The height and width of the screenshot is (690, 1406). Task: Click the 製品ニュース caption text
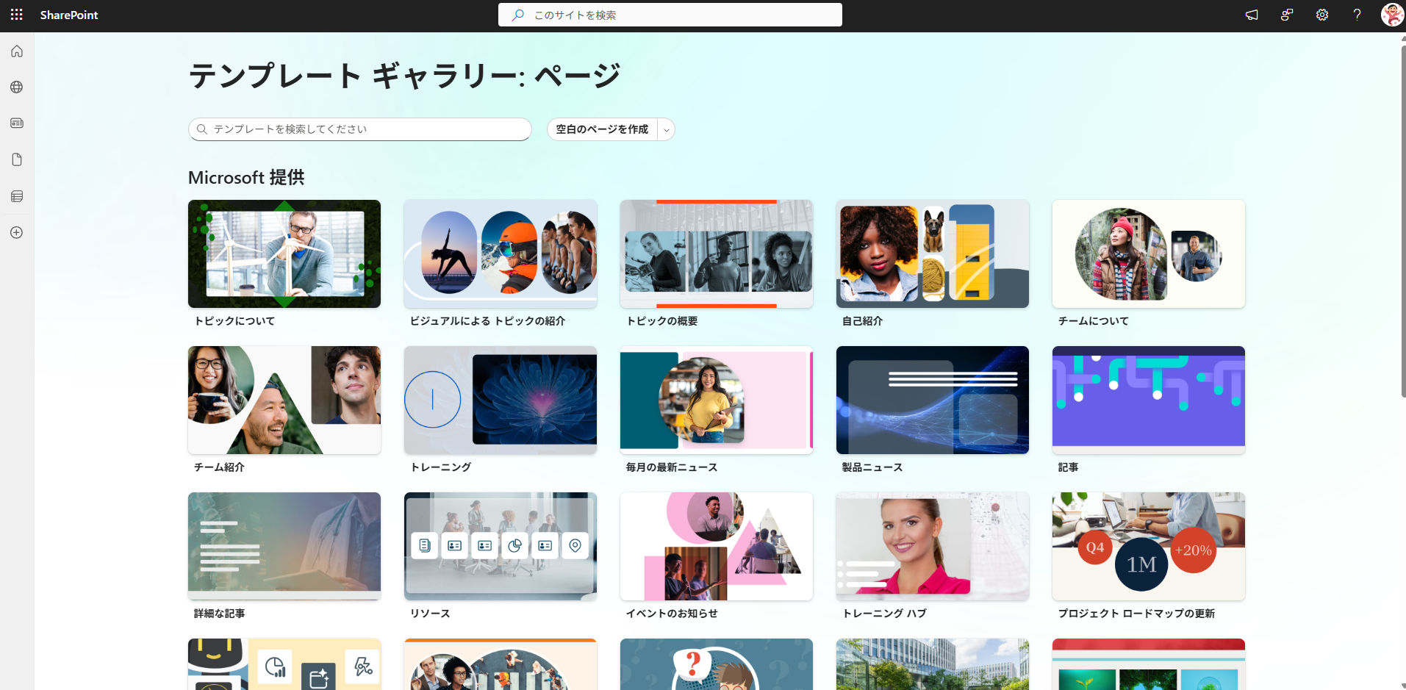(872, 467)
